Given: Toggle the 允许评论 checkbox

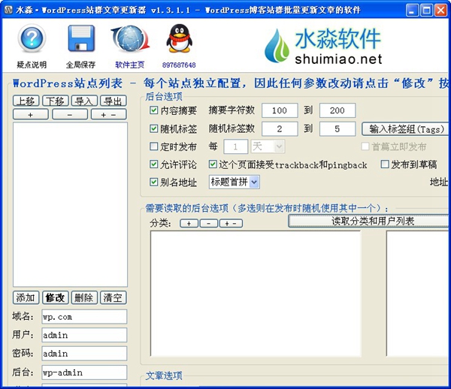Looking at the screenshot, I should (x=153, y=164).
